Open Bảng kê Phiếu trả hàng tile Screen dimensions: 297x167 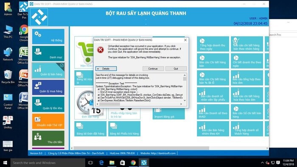pyautogui.click(x=124, y=129)
